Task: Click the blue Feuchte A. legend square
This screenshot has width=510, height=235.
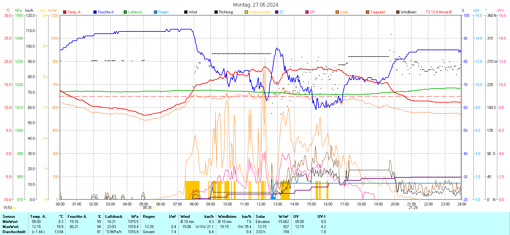Action: 95,12
